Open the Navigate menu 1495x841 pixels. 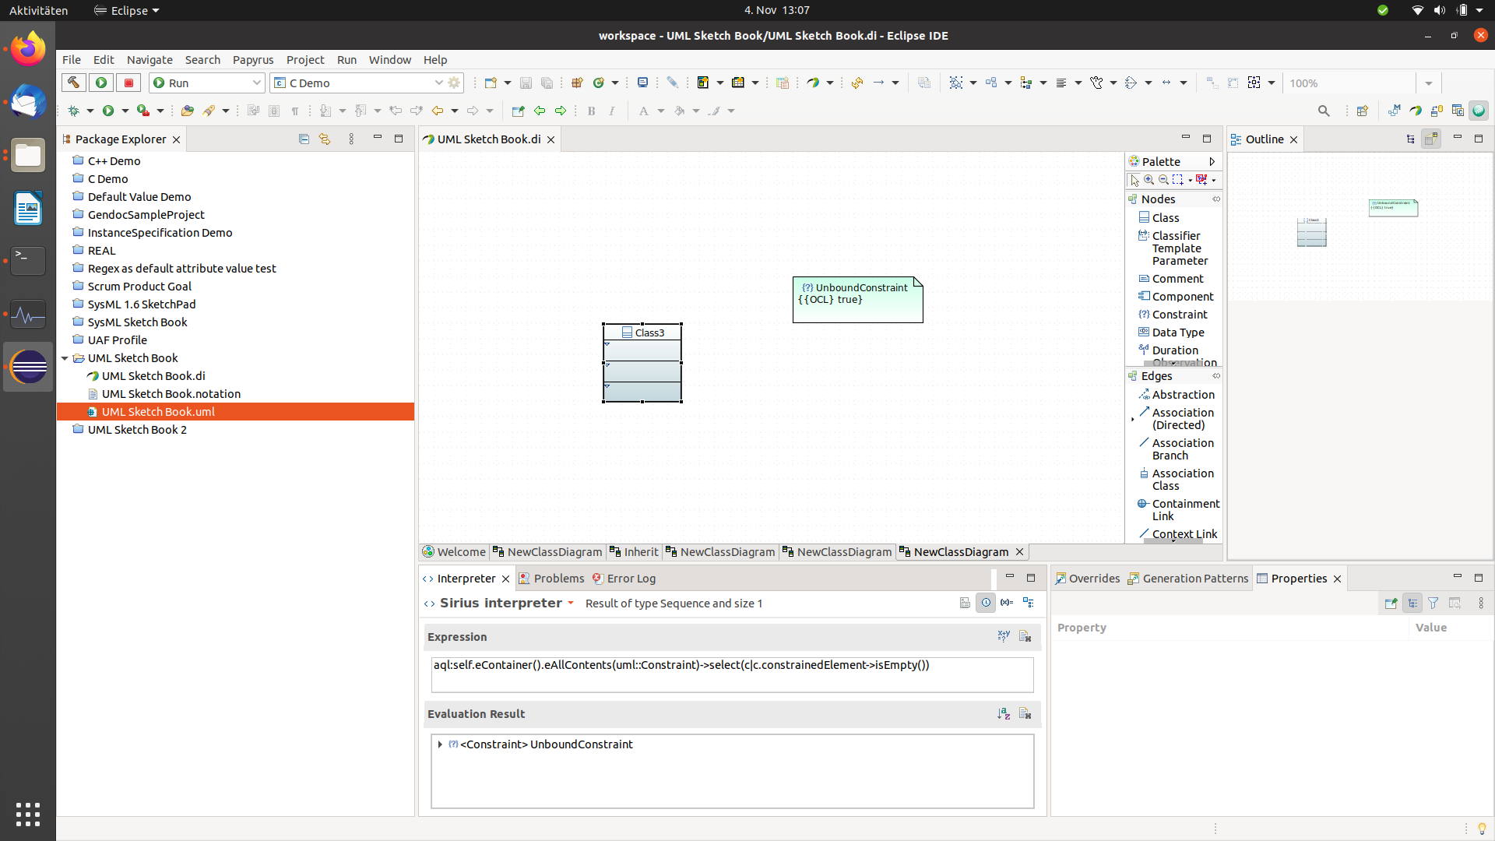(149, 60)
